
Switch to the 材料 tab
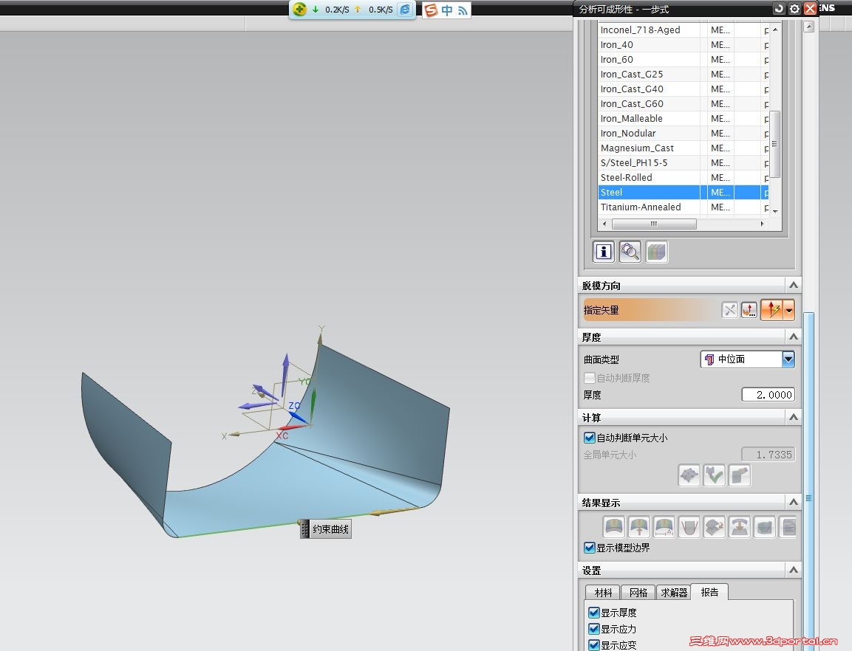[603, 593]
